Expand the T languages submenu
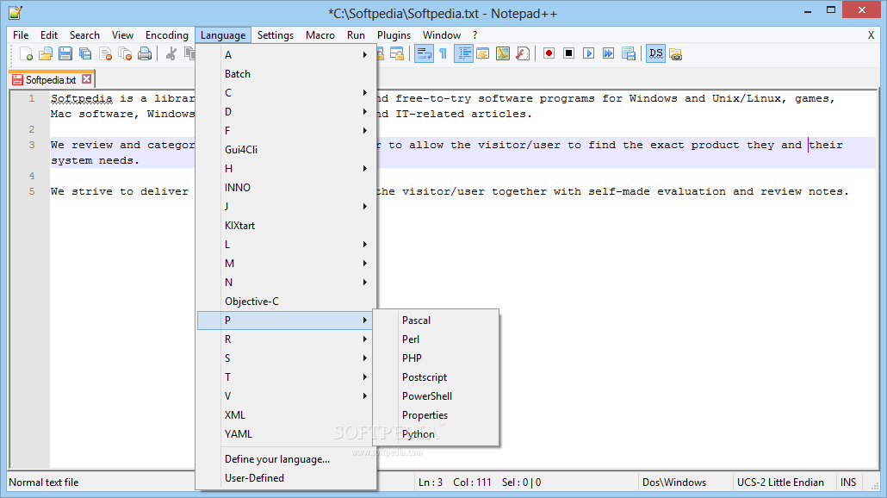The image size is (887, 498). click(287, 377)
